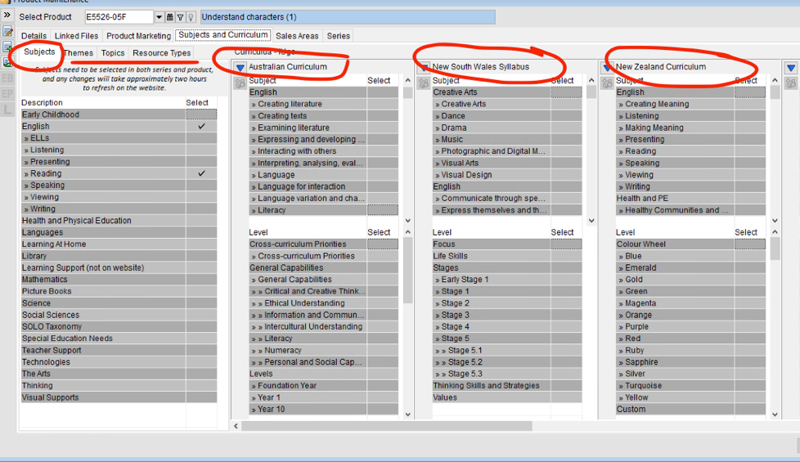The height and width of the screenshot is (462, 800).
Task: Click the Select Product code input field
Action: (119, 17)
